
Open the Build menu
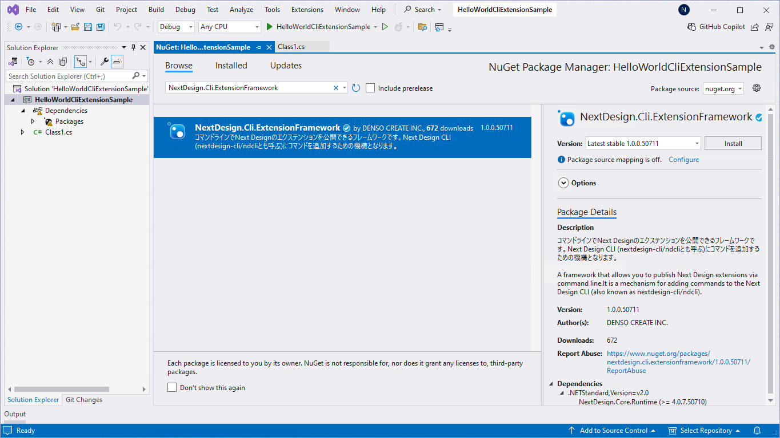[x=156, y=10]
